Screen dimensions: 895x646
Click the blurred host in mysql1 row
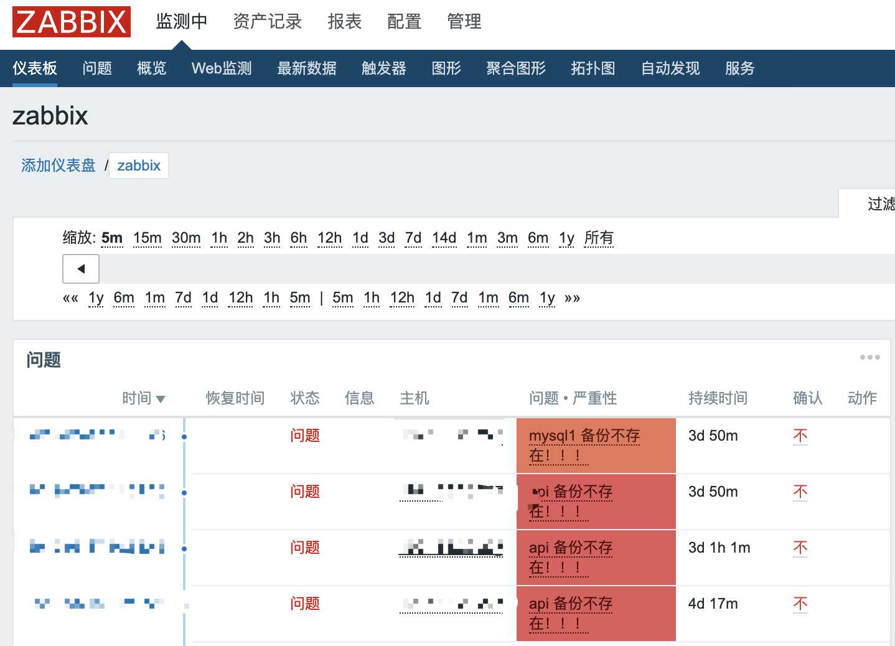click(452, 435)
